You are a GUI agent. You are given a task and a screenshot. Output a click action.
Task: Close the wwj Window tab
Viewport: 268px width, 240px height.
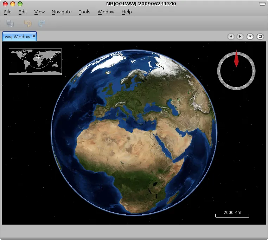click(34, 36)
